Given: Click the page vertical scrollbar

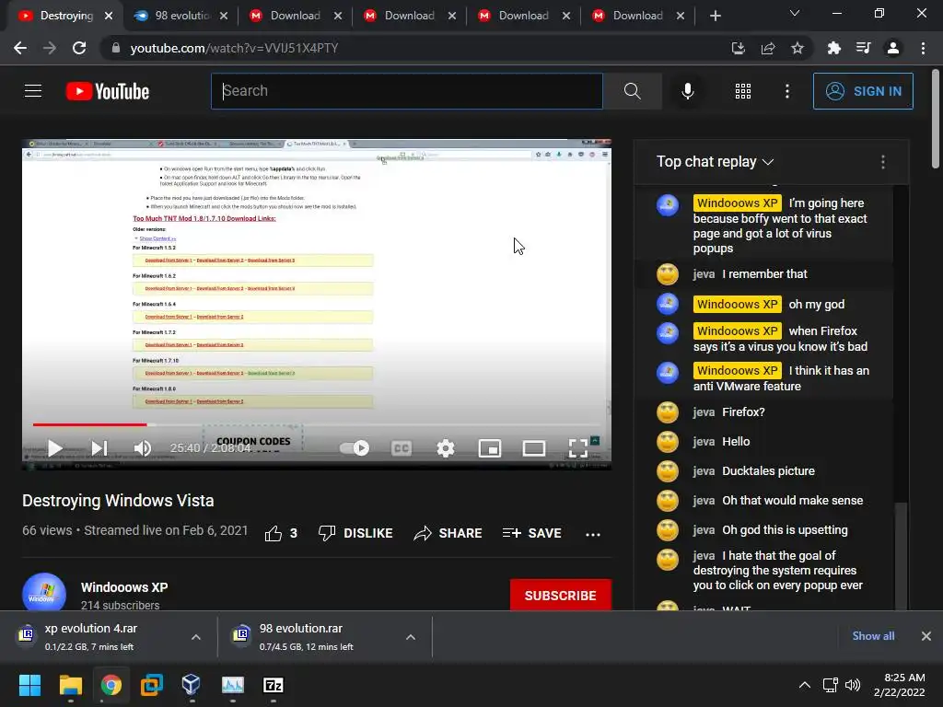Looking at the screenshot, I should point(936,119).
